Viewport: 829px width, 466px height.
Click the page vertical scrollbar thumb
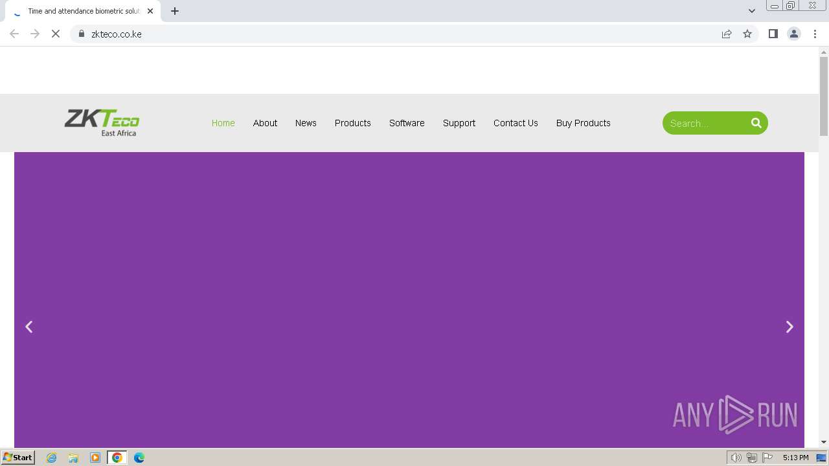click(824, 96)
